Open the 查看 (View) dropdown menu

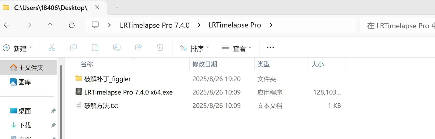(x=237, y=48)
